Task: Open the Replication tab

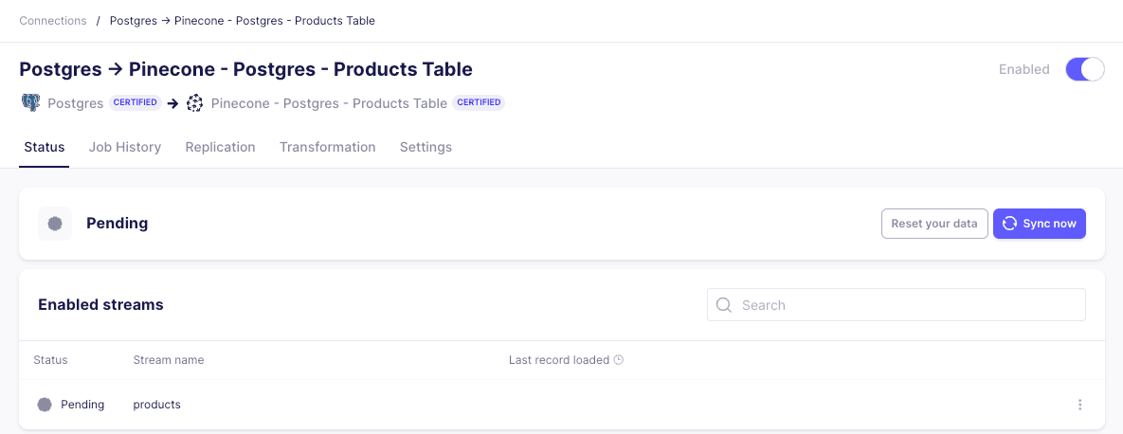Action: (x=220, y=147)
